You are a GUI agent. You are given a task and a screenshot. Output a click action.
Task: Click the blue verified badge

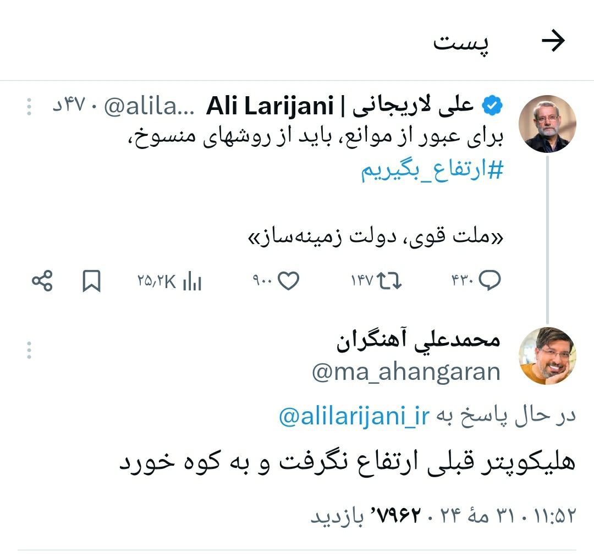coord(491,105)
